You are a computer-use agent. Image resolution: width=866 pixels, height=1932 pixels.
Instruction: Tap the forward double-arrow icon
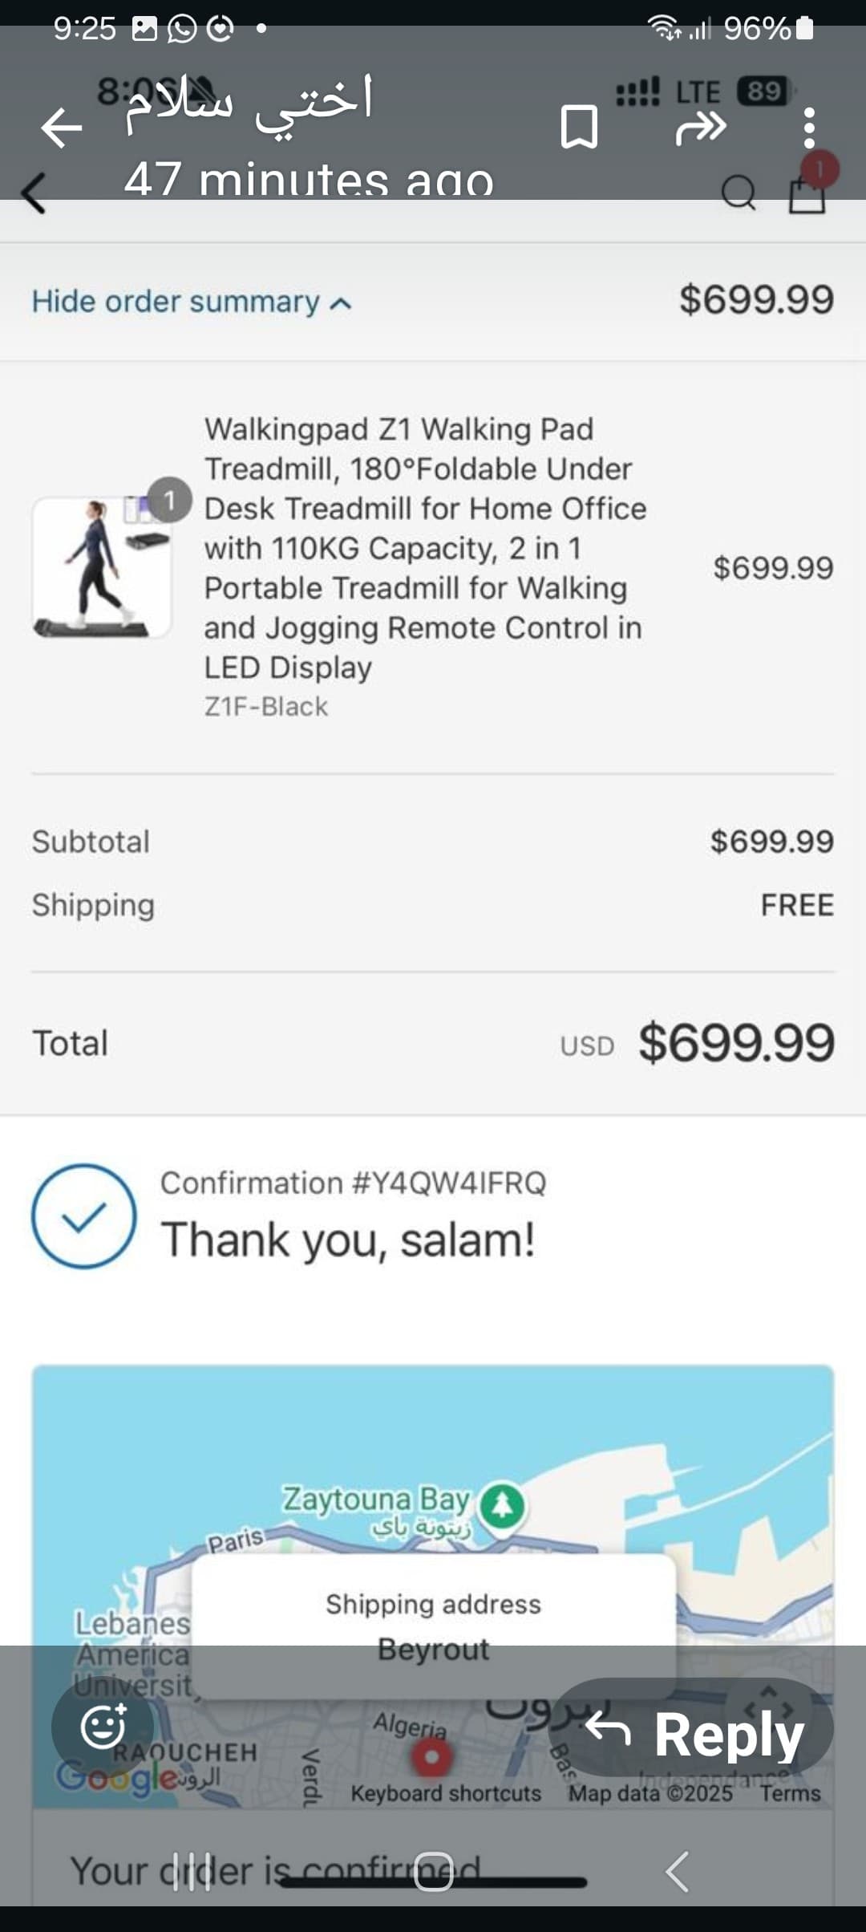click(700, 128)
